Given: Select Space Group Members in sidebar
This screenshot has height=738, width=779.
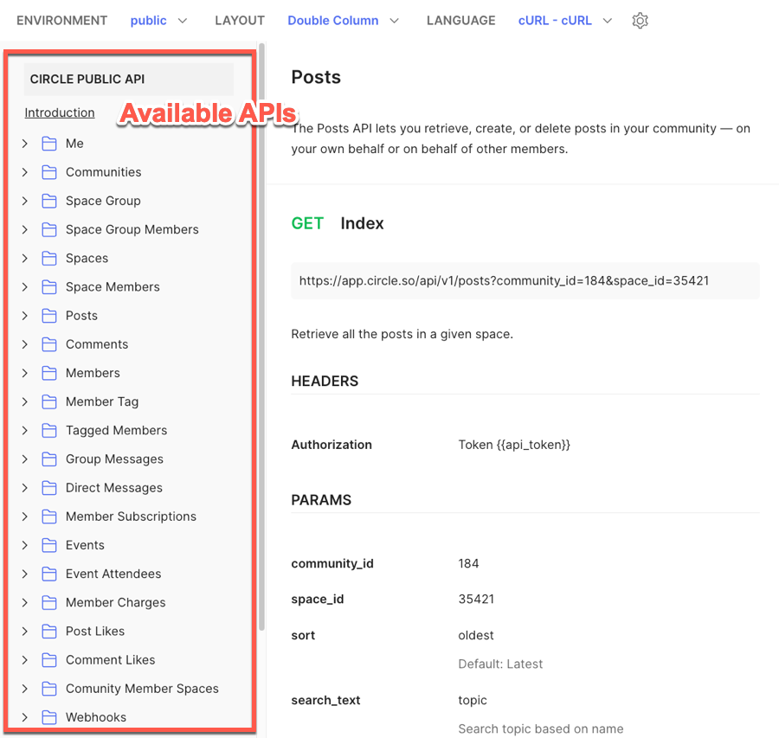Looking at the screenshot, I should point(132,229).
